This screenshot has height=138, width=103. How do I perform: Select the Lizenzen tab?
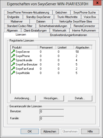tap(21, 34)
